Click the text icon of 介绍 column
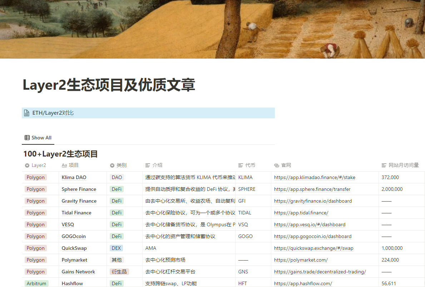 pos(148,165)
